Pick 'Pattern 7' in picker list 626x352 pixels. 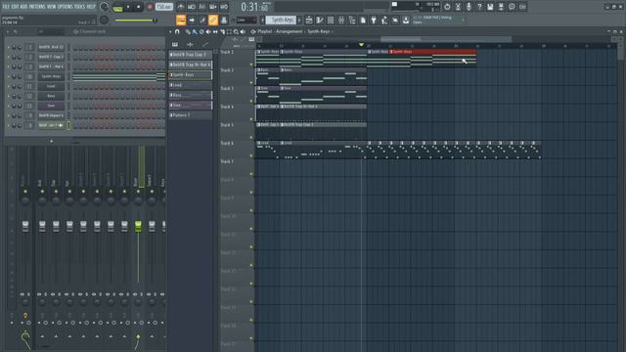click(191, 115)
